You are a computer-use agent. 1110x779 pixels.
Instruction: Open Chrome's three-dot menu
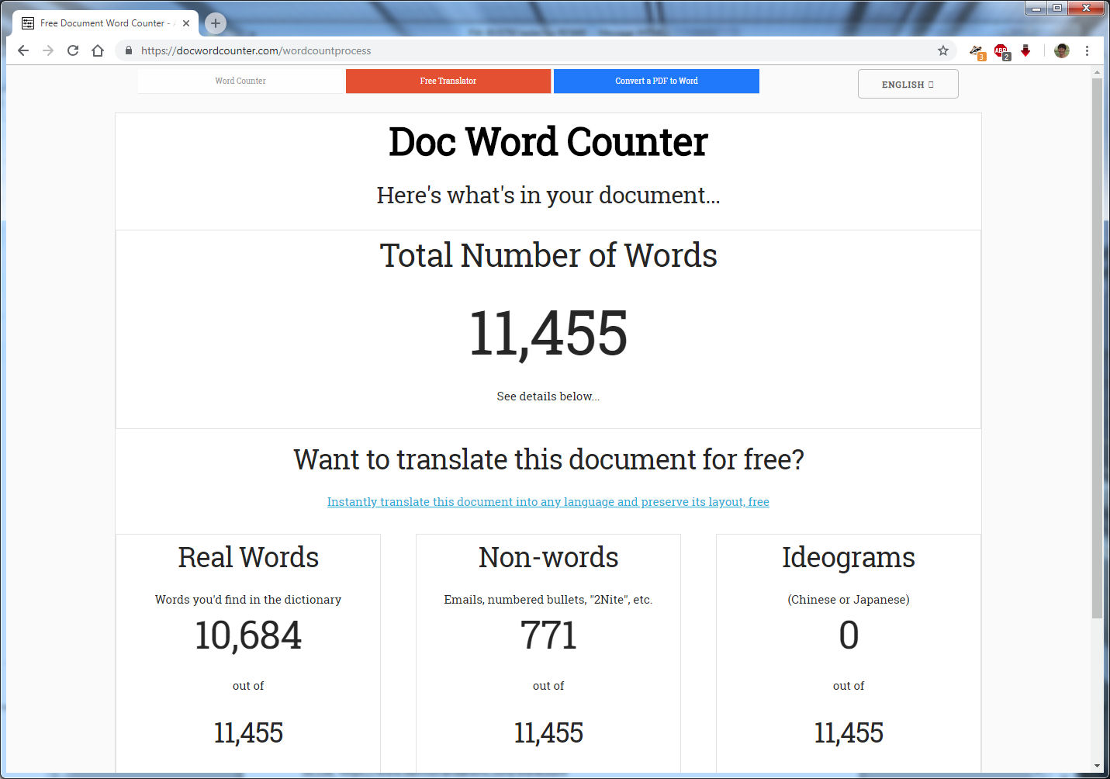[x=1088, y=50]
